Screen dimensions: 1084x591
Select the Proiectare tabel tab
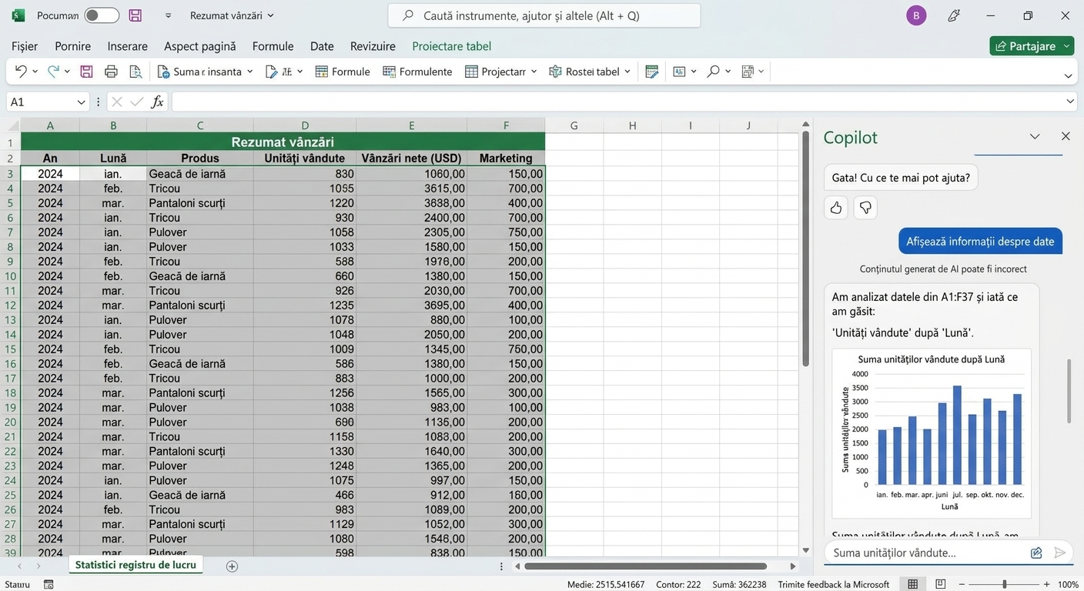[x=452, y=46]
